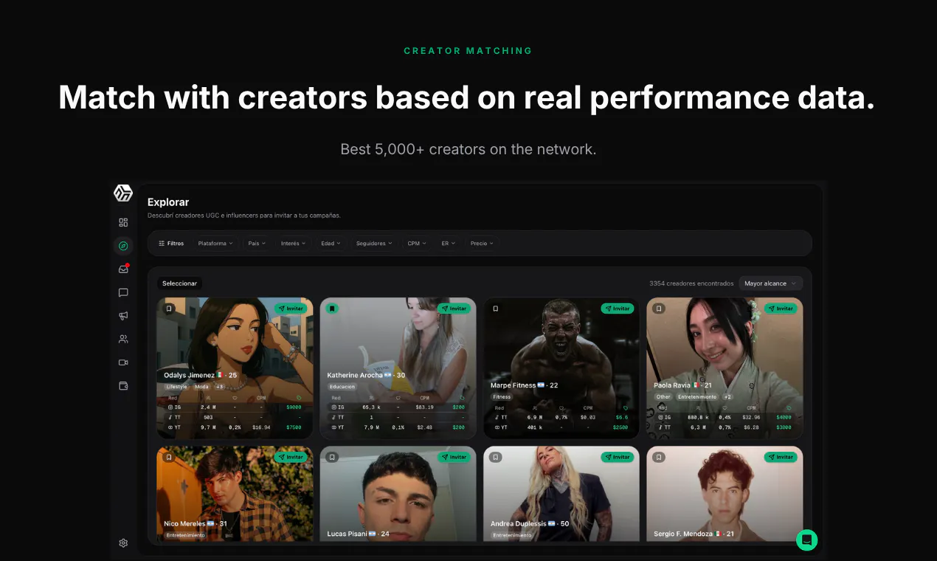Bookmark Sergio F. Mendoza's card
Image resolution: width=937 pixels, height=561 pixels.
659,457
